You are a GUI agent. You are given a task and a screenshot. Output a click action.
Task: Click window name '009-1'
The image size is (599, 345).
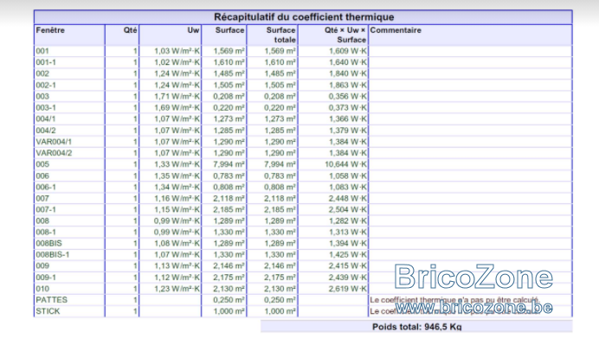(46, 278)
